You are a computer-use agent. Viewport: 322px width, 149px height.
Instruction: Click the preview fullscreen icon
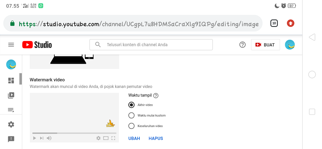[x=113, y=138]
